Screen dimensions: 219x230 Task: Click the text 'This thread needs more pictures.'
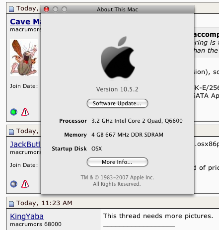tap(158, 216)
